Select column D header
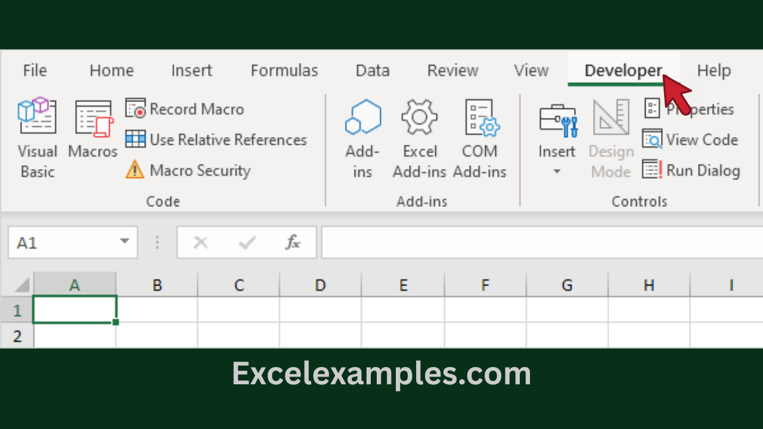This screenshot has width=763, height=429. point(321,285)
